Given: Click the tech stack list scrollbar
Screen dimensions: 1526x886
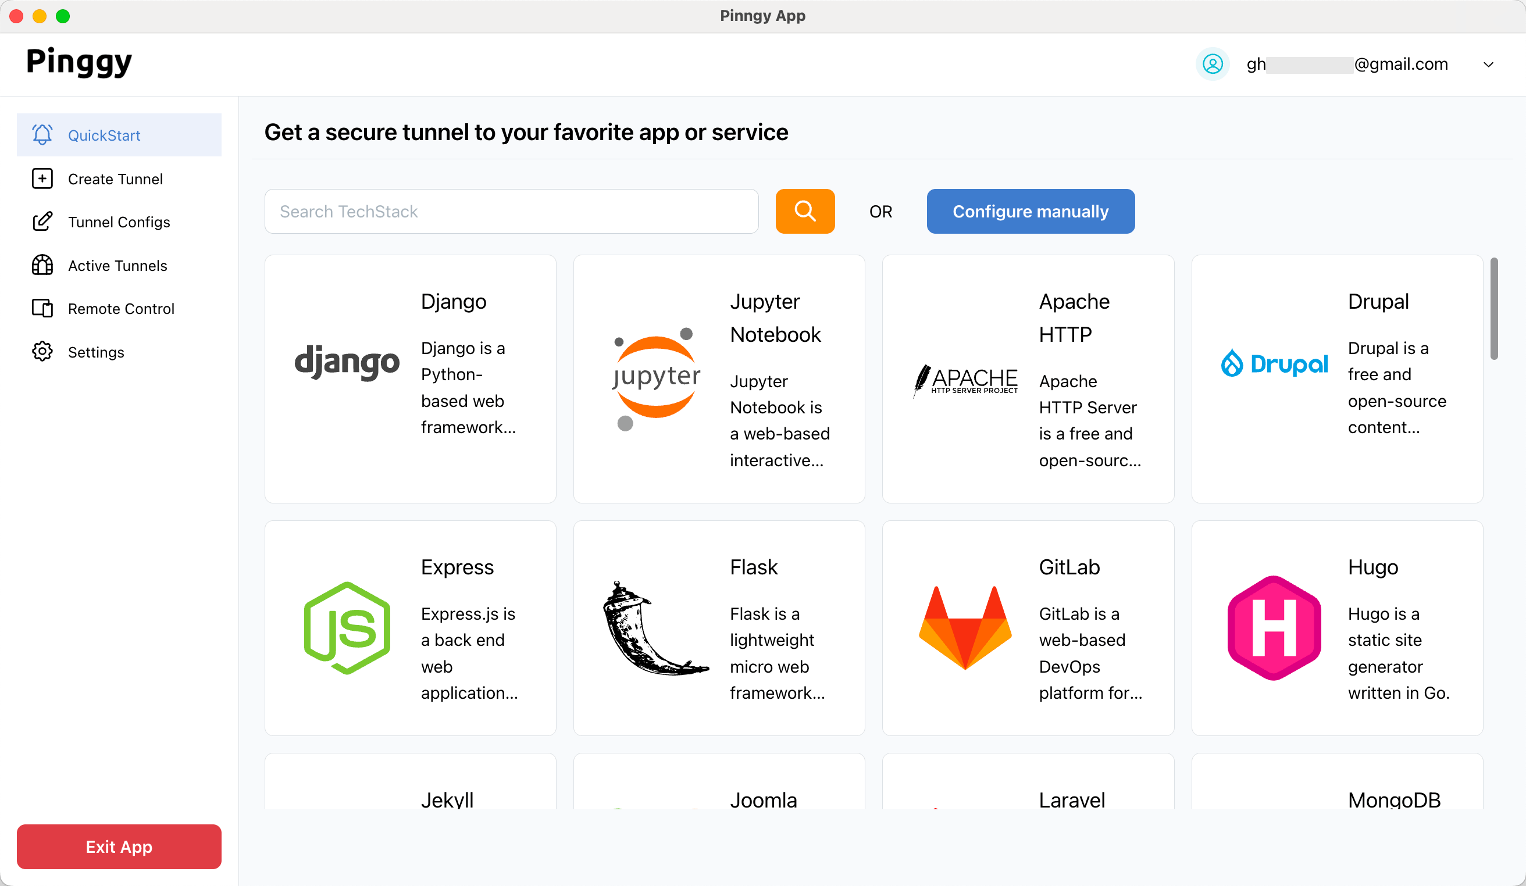Looking at the screenshot, I should coord(1494,309).
